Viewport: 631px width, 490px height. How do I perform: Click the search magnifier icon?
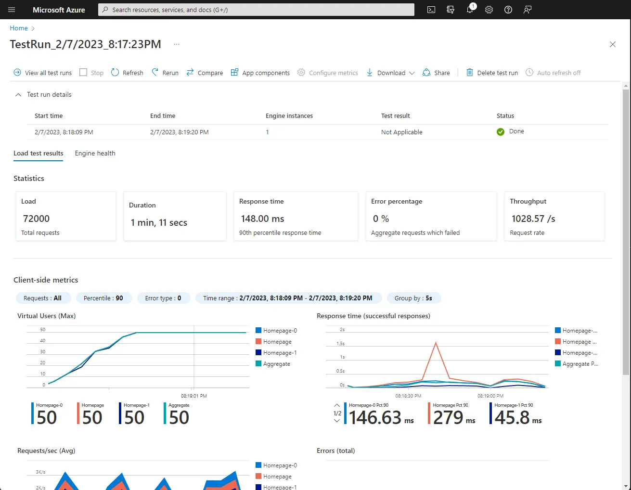coord(105,10)
